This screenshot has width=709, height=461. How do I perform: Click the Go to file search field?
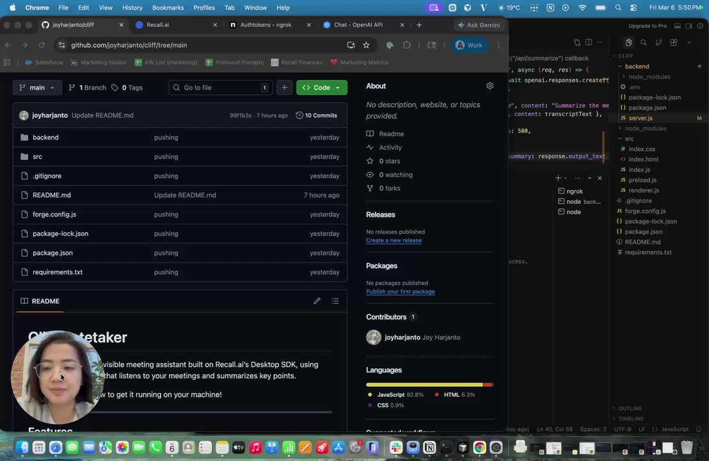click(220, 88)
